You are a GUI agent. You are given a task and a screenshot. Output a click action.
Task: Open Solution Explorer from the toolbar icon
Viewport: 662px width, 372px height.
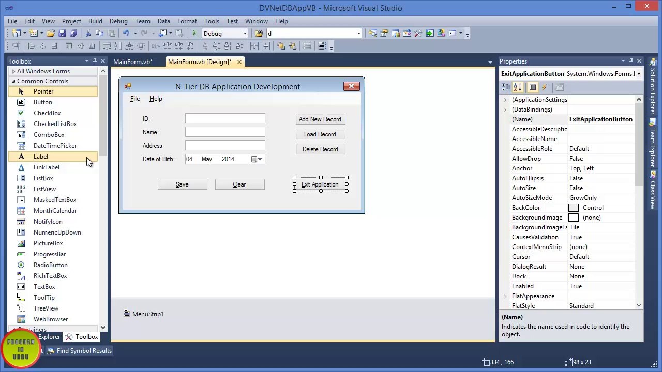[x=373, y=34]
